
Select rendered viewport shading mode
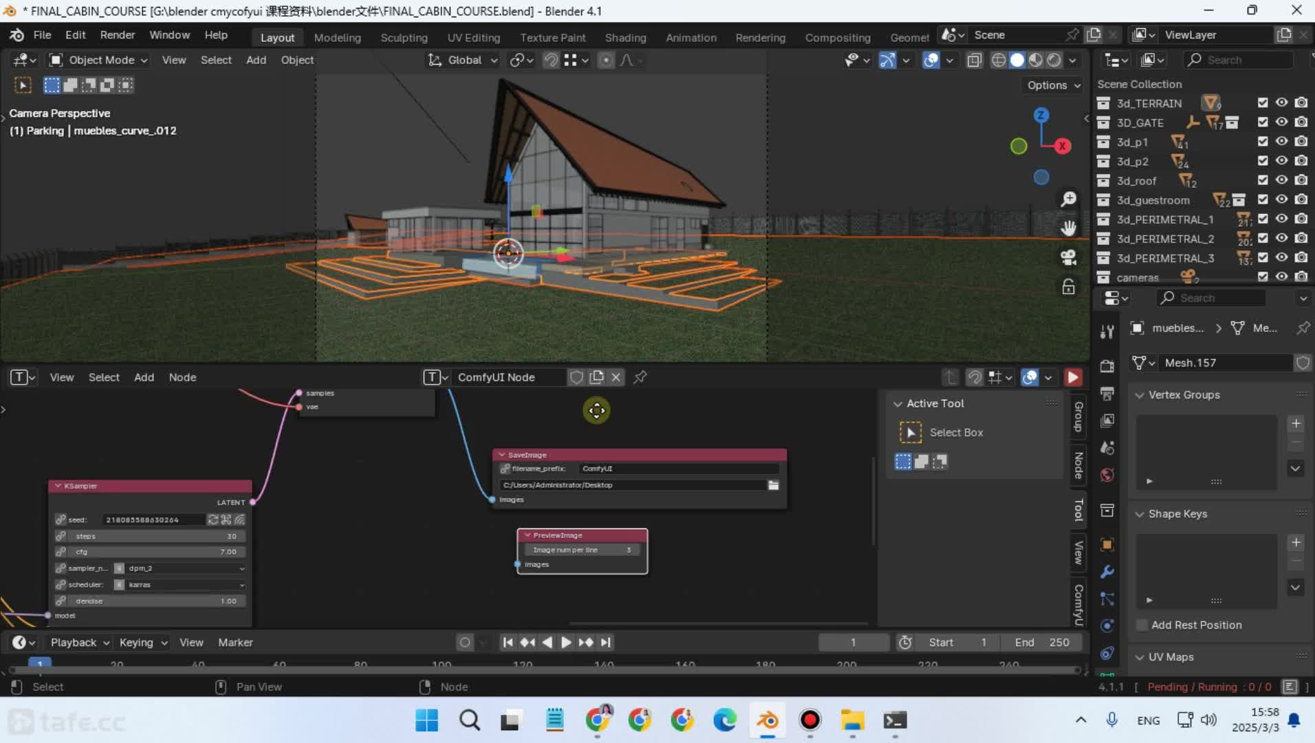1054,61
